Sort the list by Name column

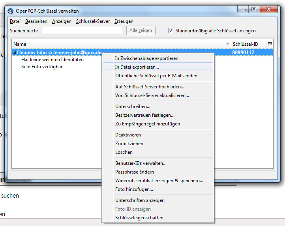(118, 44)
